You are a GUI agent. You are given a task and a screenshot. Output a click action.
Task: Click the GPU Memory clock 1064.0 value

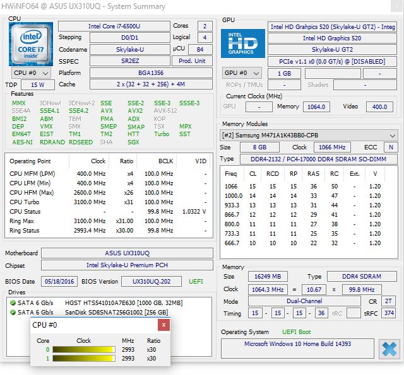pyautogui.click(x=316, y=107)
